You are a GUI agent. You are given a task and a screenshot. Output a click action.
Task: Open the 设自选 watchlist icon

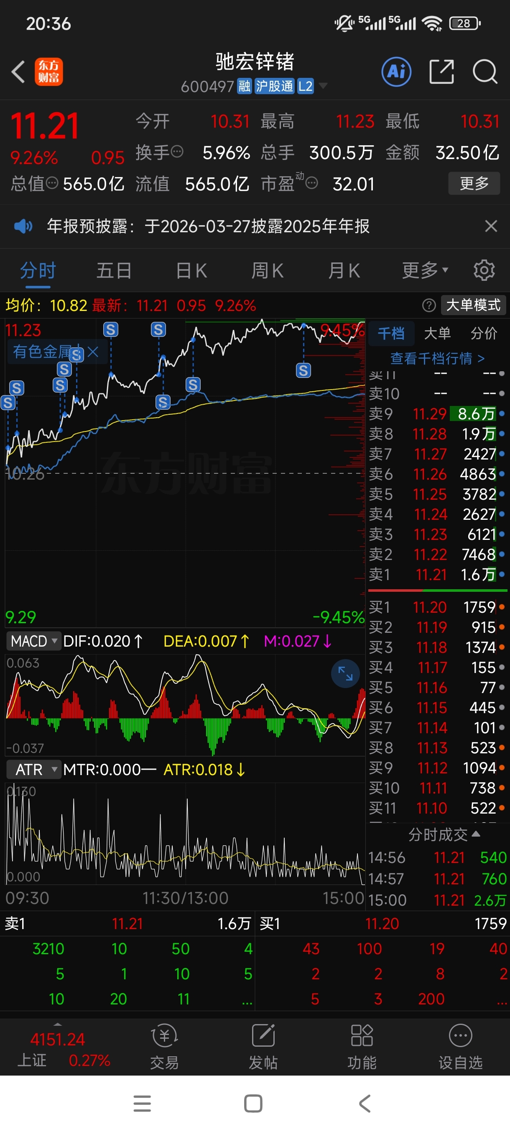[460, 1046]
